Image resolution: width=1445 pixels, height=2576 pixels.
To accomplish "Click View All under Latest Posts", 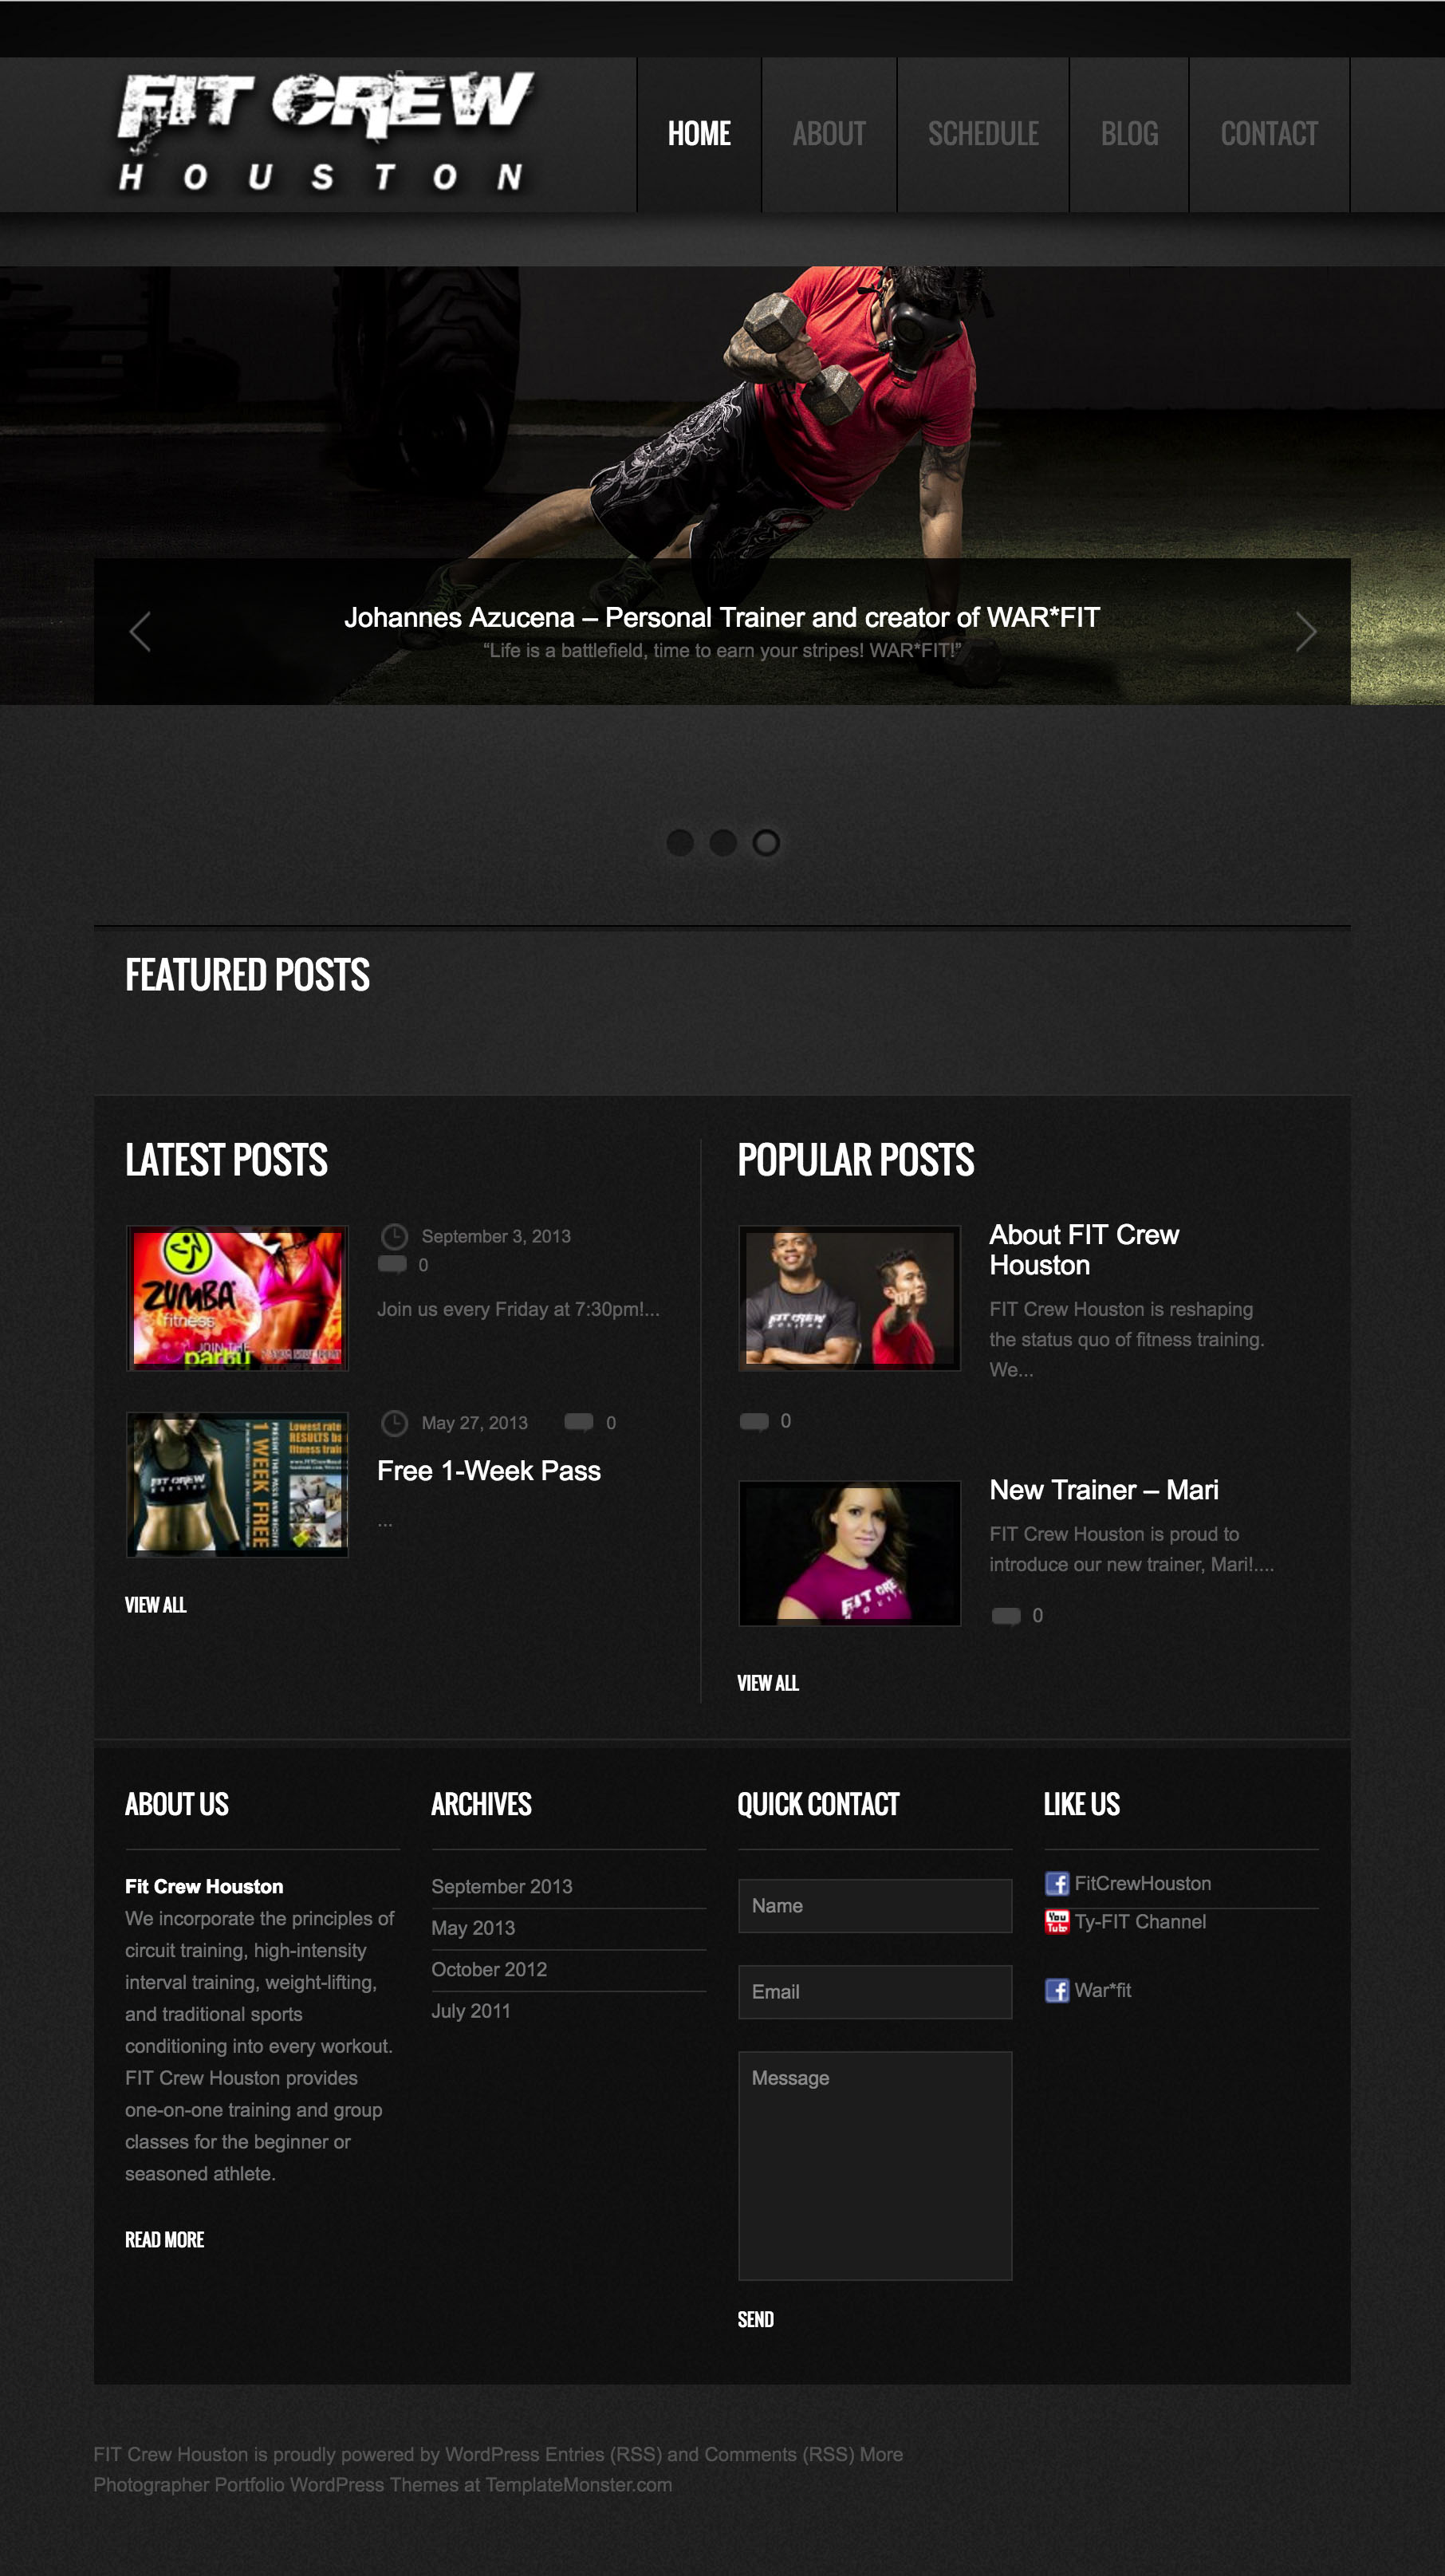I will [x=156, y=1605].
